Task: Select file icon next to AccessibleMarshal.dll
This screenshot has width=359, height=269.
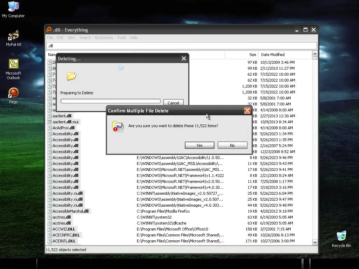Action: (x=49, y=211)
